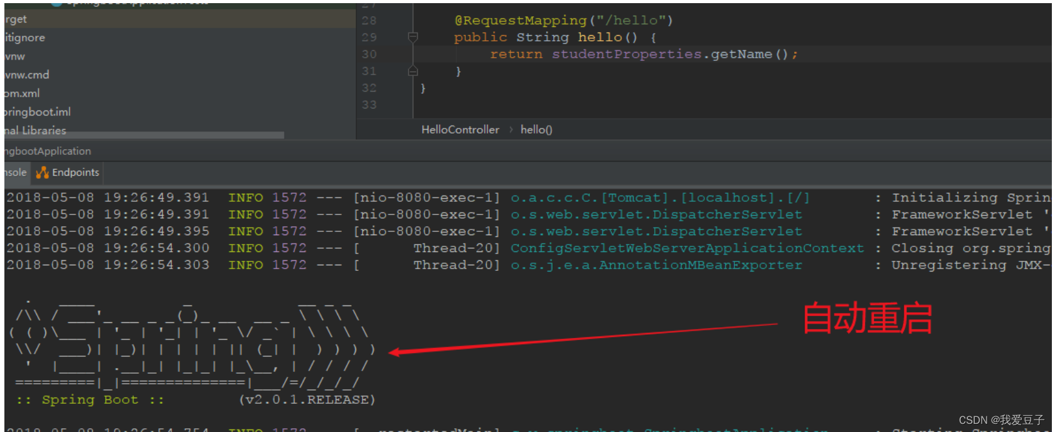Viewport: 1055px width, 432px height.
Task: Click the SpringbootApplication run configuration label
Action: pyautogui.click(x=48, y=151)
